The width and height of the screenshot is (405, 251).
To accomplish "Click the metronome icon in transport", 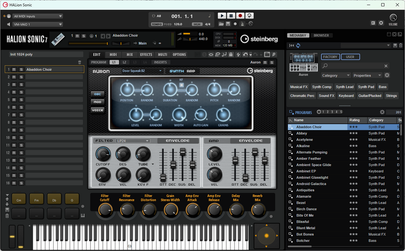I will pyautogui.click(x=242, y=24).
